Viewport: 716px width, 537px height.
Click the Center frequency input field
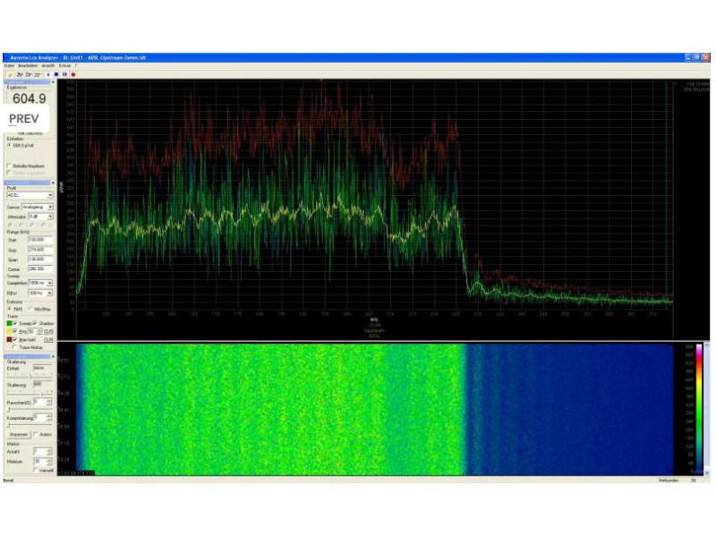[x=40, y=269]
